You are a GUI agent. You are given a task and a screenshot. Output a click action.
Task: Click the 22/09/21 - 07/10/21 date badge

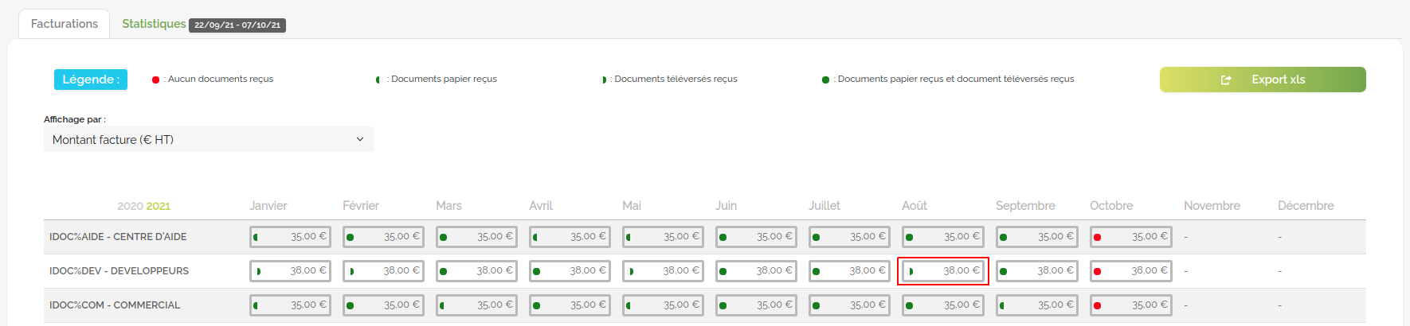237,25
